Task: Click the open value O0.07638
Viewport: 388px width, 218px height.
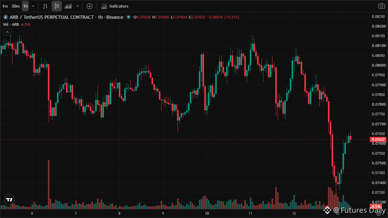Action: tap(142, 17)
